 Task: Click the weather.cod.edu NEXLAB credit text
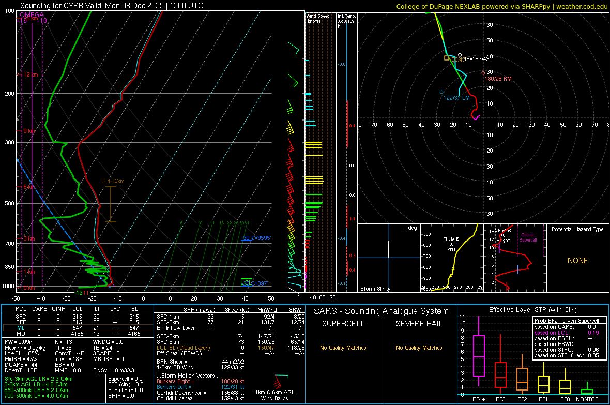click(x=502, y=6)
